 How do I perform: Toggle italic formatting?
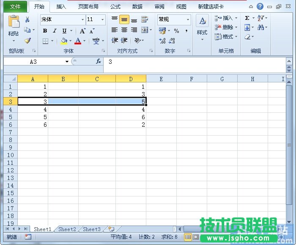55,31
